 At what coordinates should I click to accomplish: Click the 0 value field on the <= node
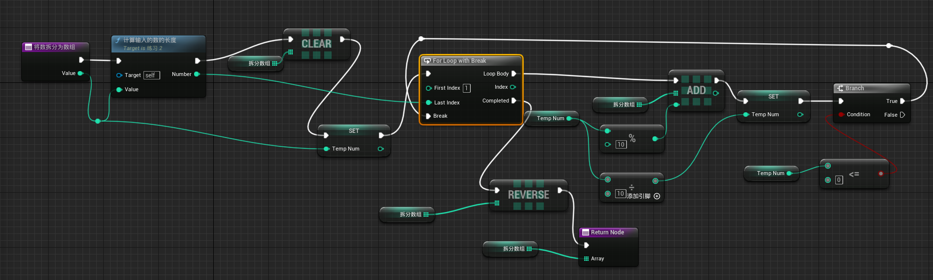839,180
